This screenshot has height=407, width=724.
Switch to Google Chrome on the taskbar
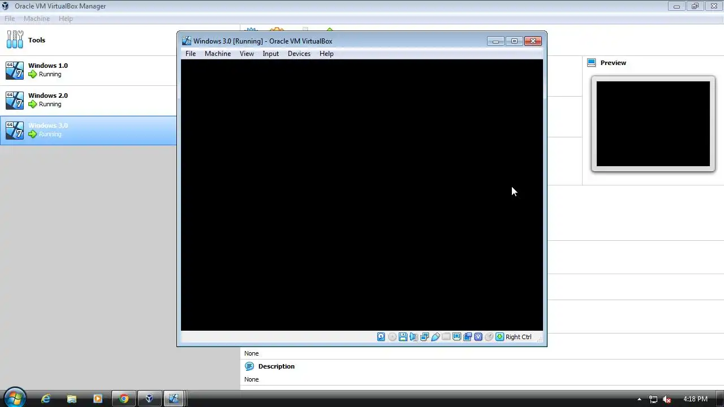124,399
